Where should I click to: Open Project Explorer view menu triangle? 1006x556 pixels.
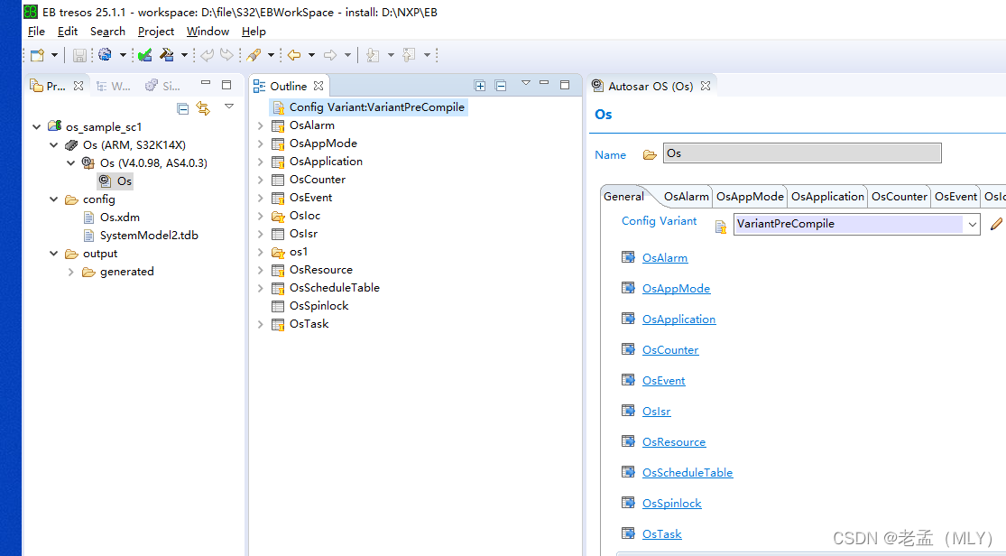click(229, 106)
